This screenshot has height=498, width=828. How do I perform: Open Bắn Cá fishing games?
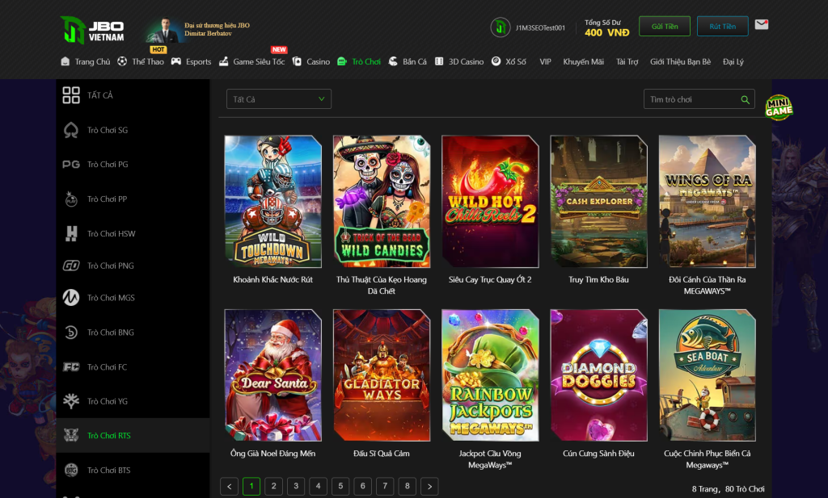point(408,61)
